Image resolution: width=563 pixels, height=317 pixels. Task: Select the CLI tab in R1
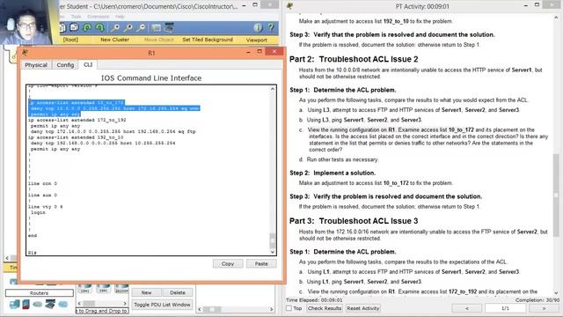88,64
